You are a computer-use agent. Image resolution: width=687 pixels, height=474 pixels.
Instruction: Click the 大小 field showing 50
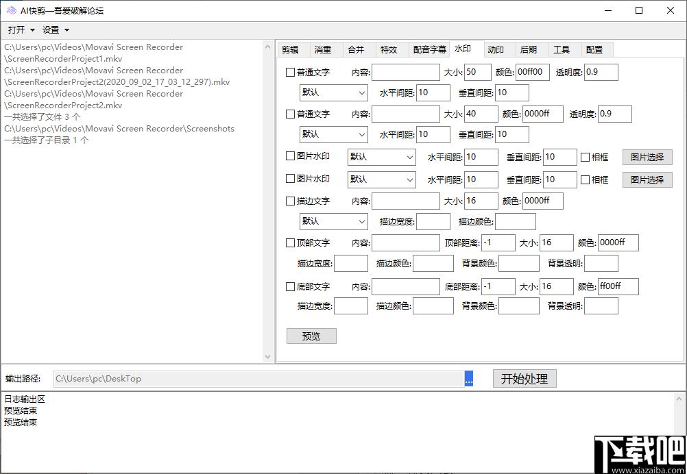478,72
